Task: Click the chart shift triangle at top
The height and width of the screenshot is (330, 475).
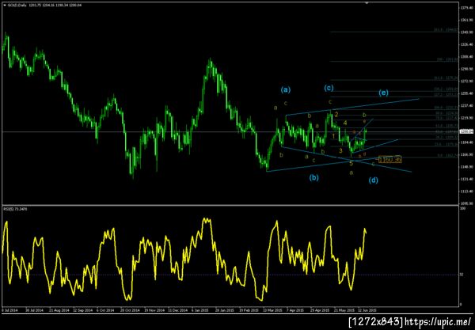Action: pos(367,2)
